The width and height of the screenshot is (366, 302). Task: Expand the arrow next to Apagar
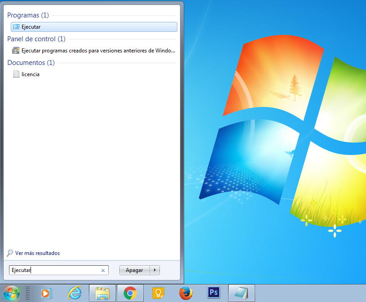155,270
